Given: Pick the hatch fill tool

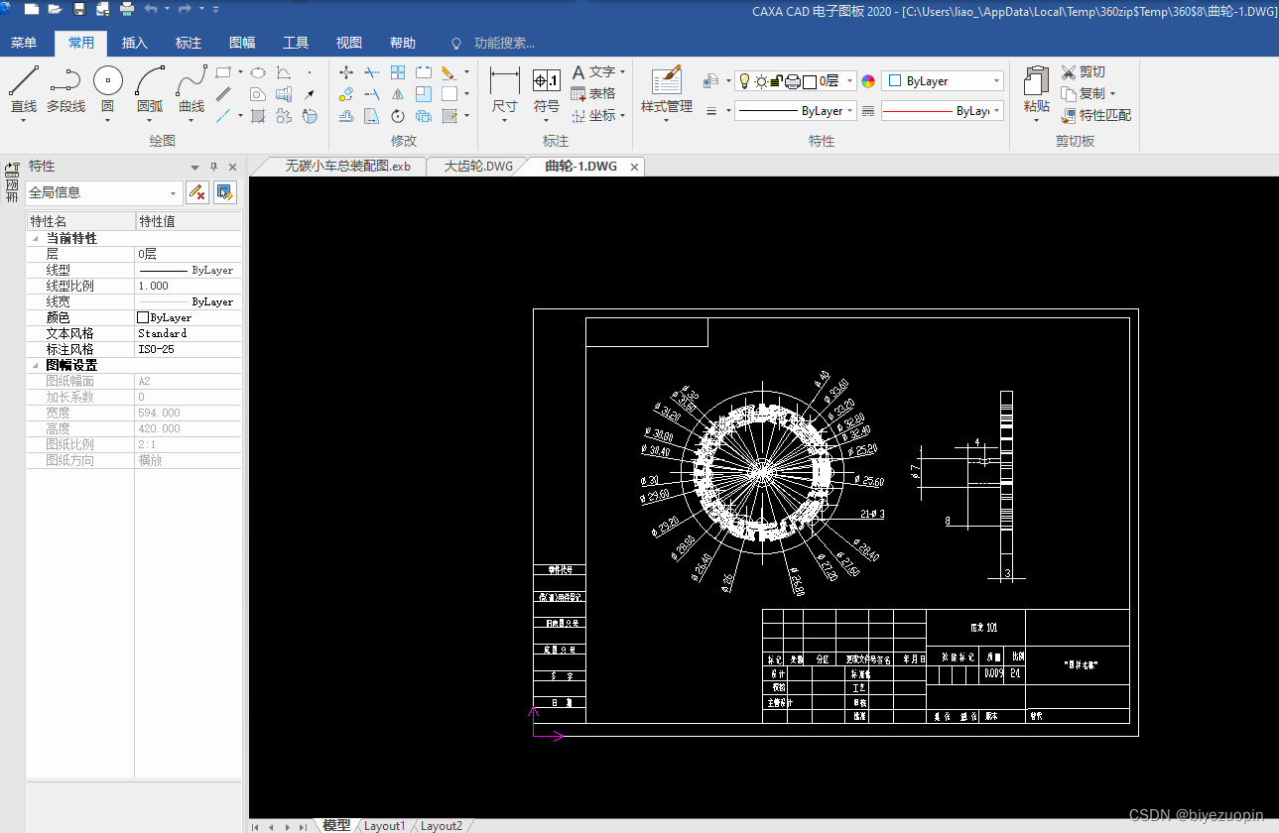Looking at the screenshot, I should point(257,116).
